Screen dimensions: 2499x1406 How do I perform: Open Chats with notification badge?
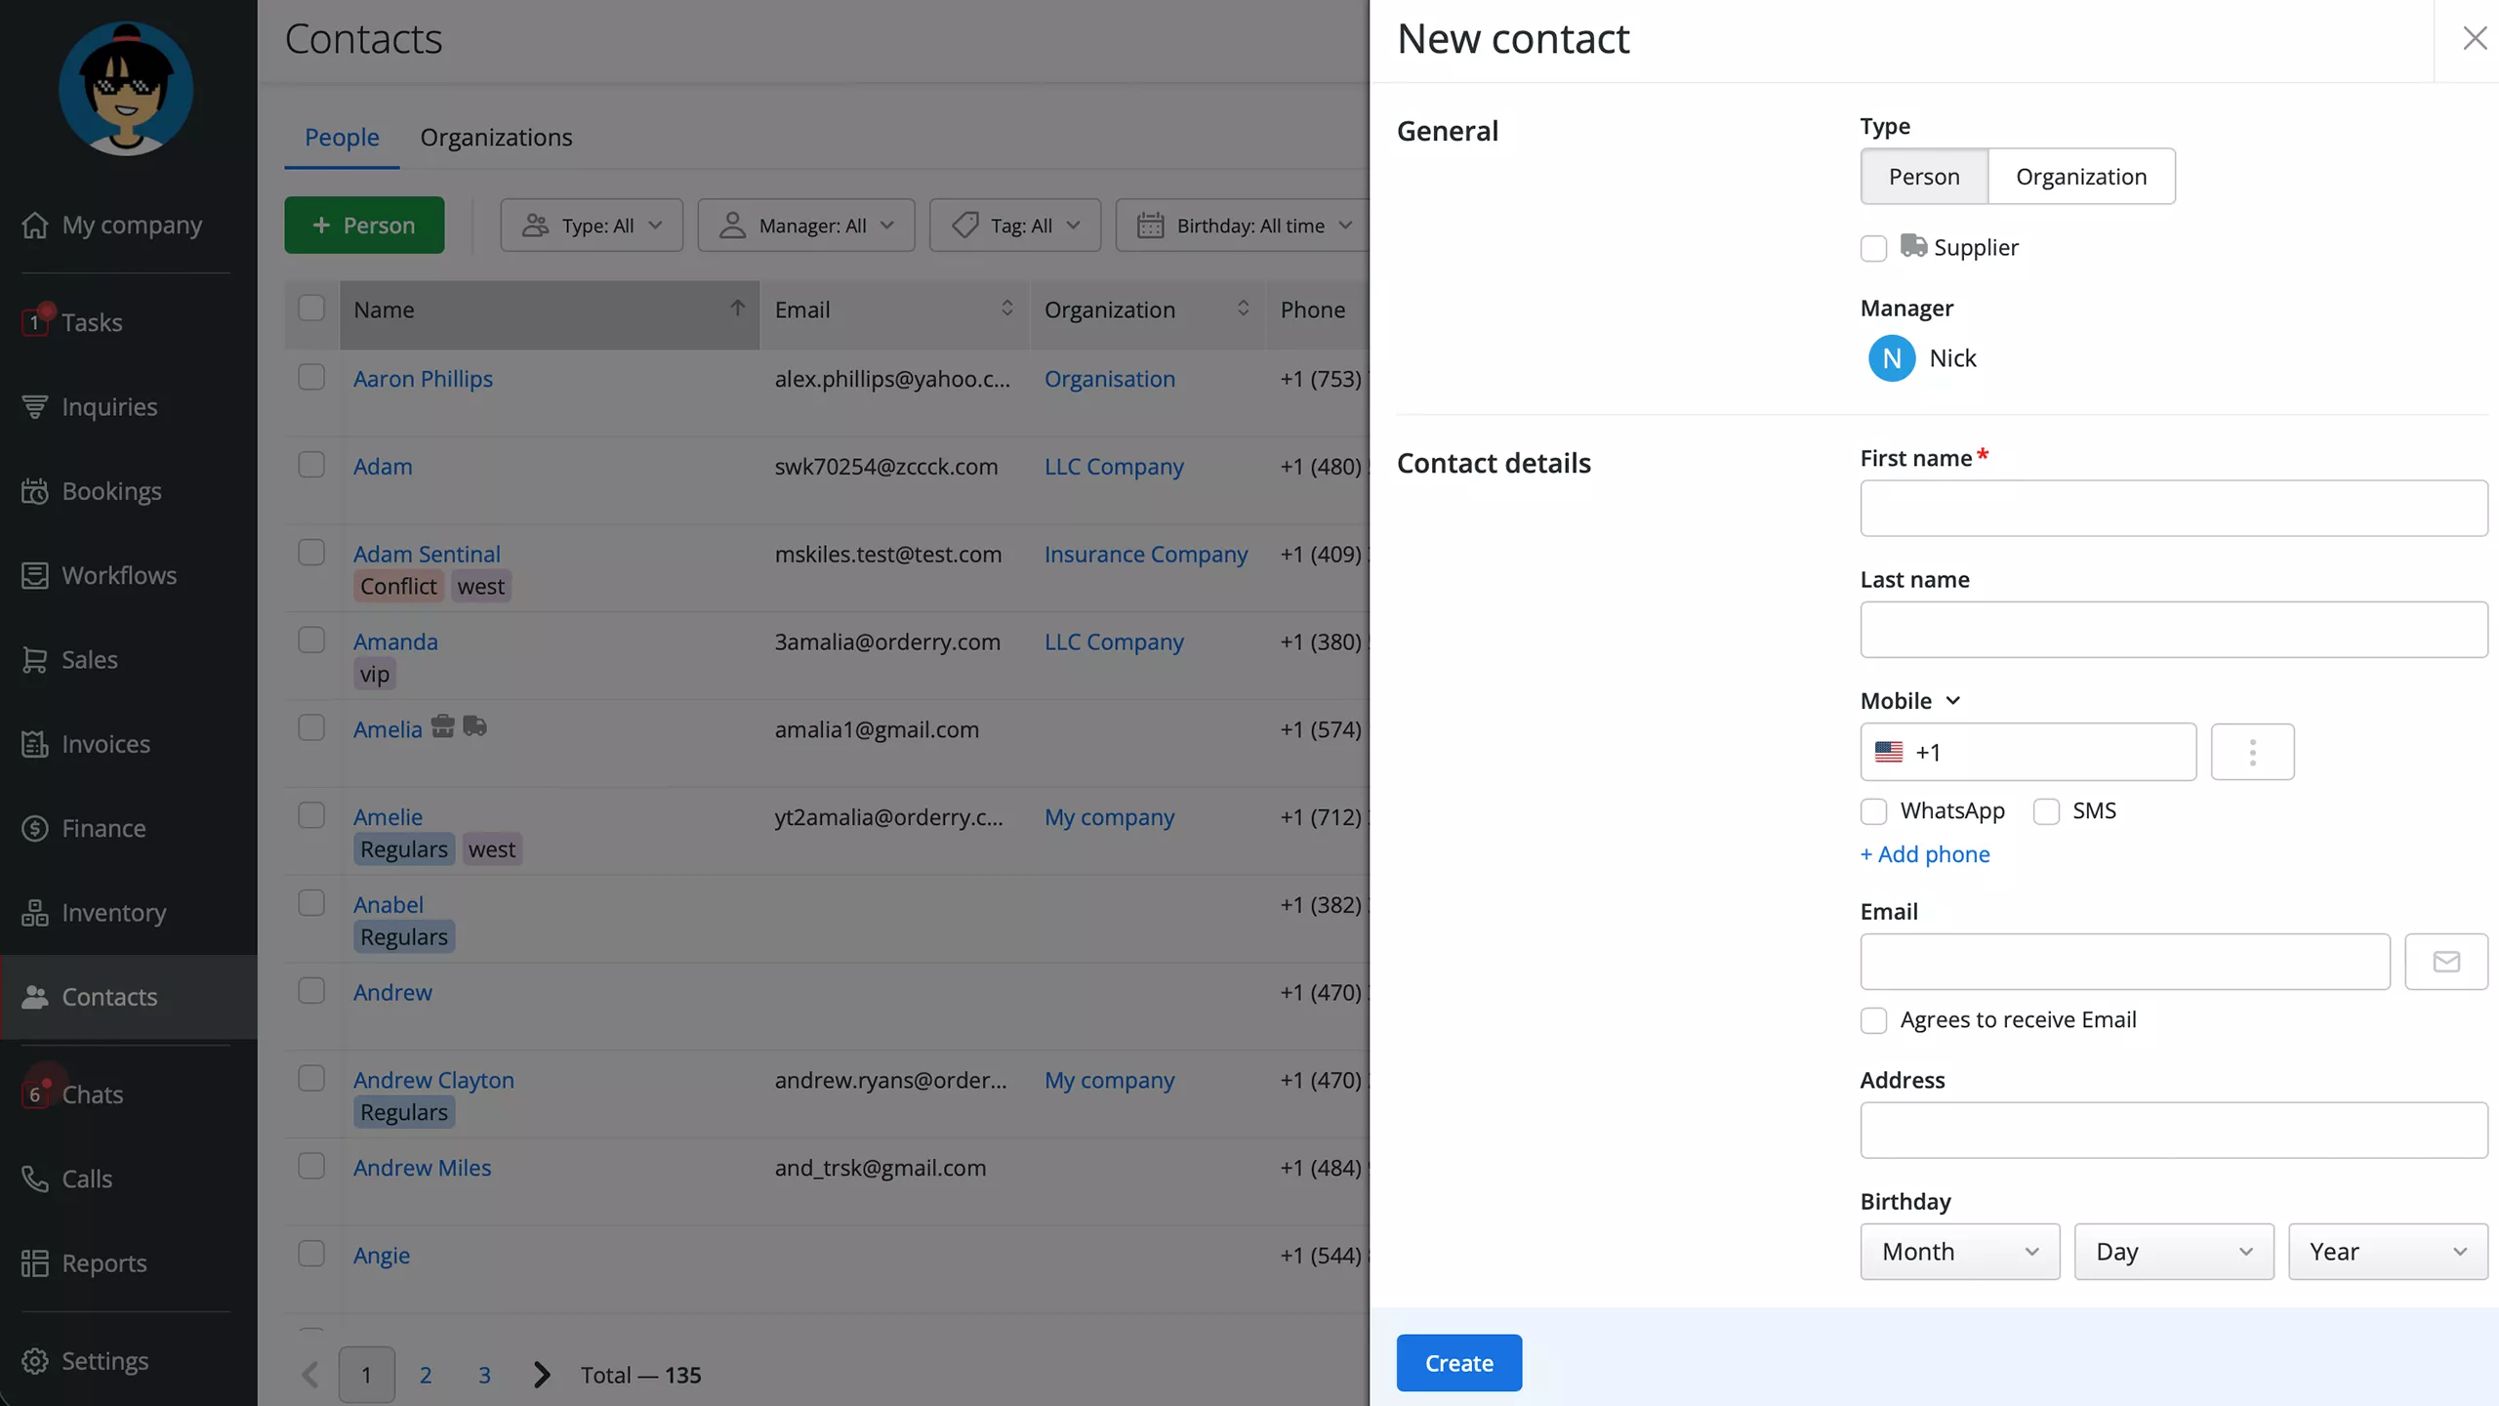tap(92, 1095)
